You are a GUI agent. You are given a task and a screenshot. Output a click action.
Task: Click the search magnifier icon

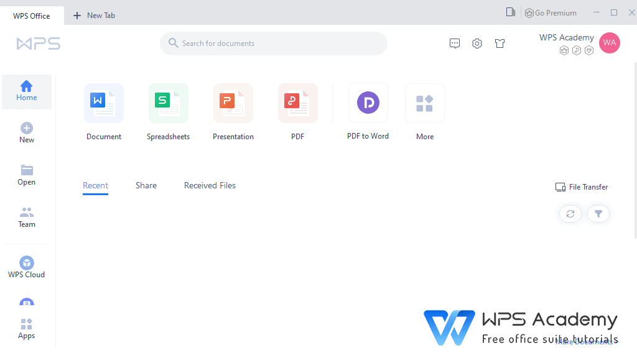tap(173, 43)
